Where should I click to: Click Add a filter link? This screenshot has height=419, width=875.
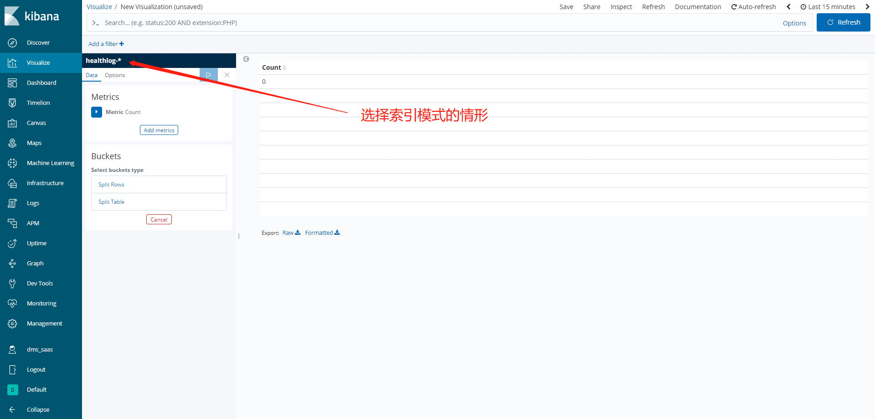pyautogui.click(x=106, y=44)
